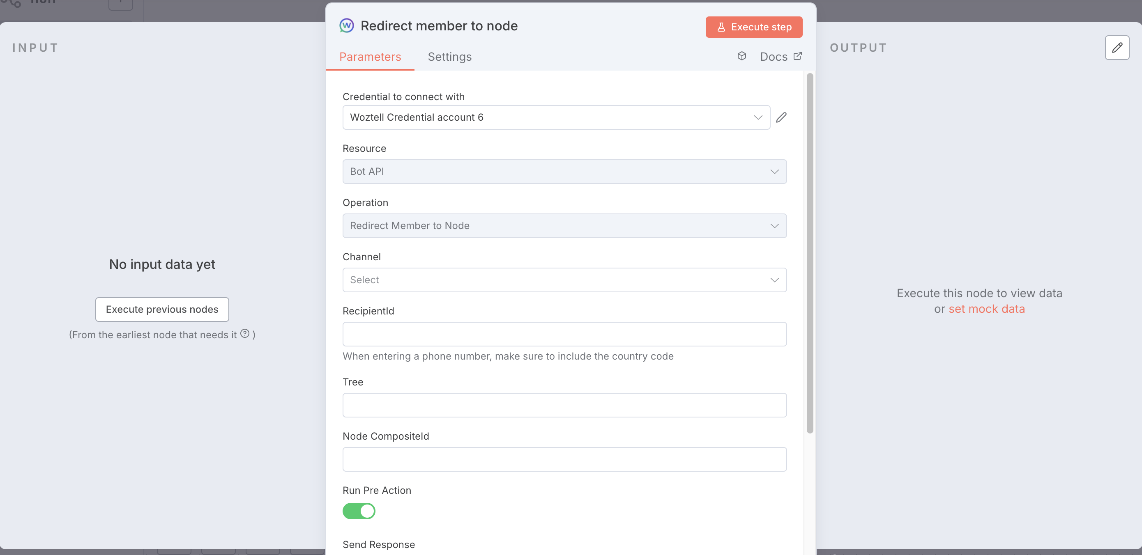
Task: Open the Channel Select dropdown
Action: tap(564, 280)
